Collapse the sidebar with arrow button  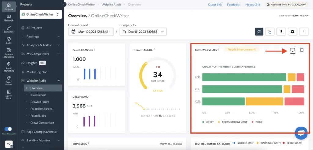[64, 4]
